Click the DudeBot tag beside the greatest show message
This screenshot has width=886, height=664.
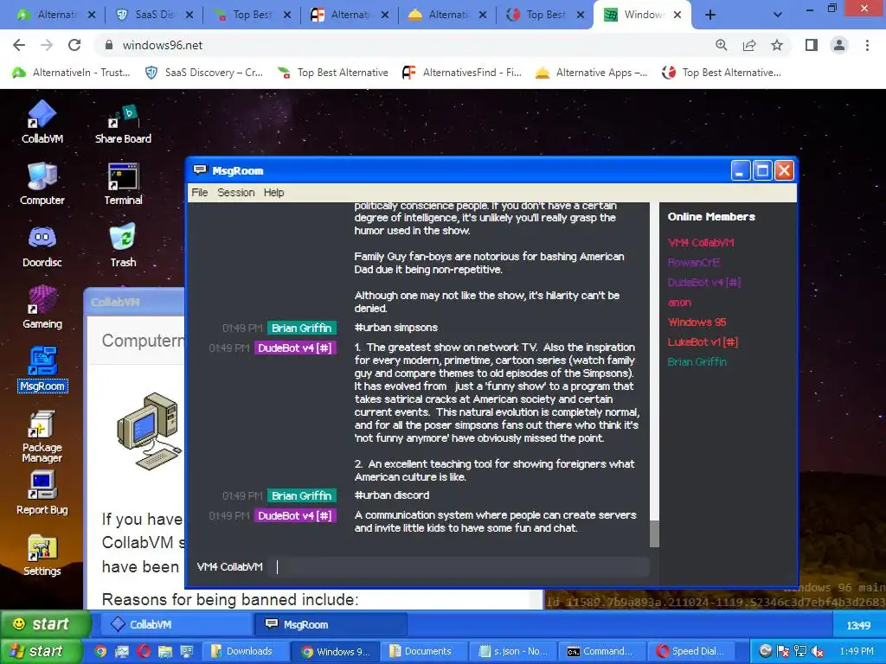pyautogui.click(x=295, y=348)
